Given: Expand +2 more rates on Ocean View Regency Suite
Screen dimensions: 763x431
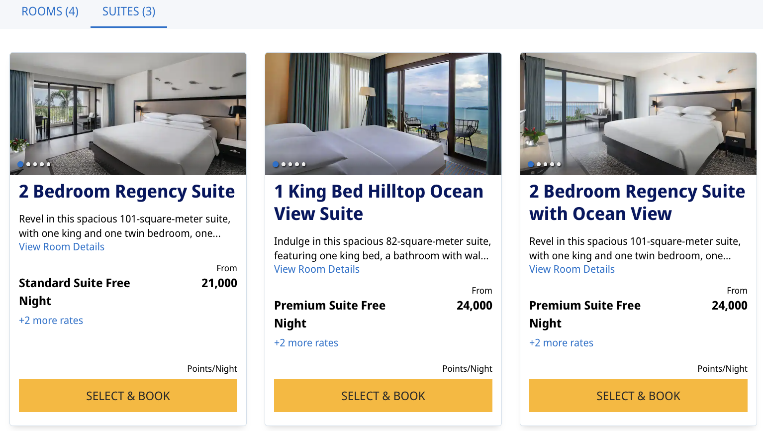Looking at the screenshot, I should coord(561,342).
